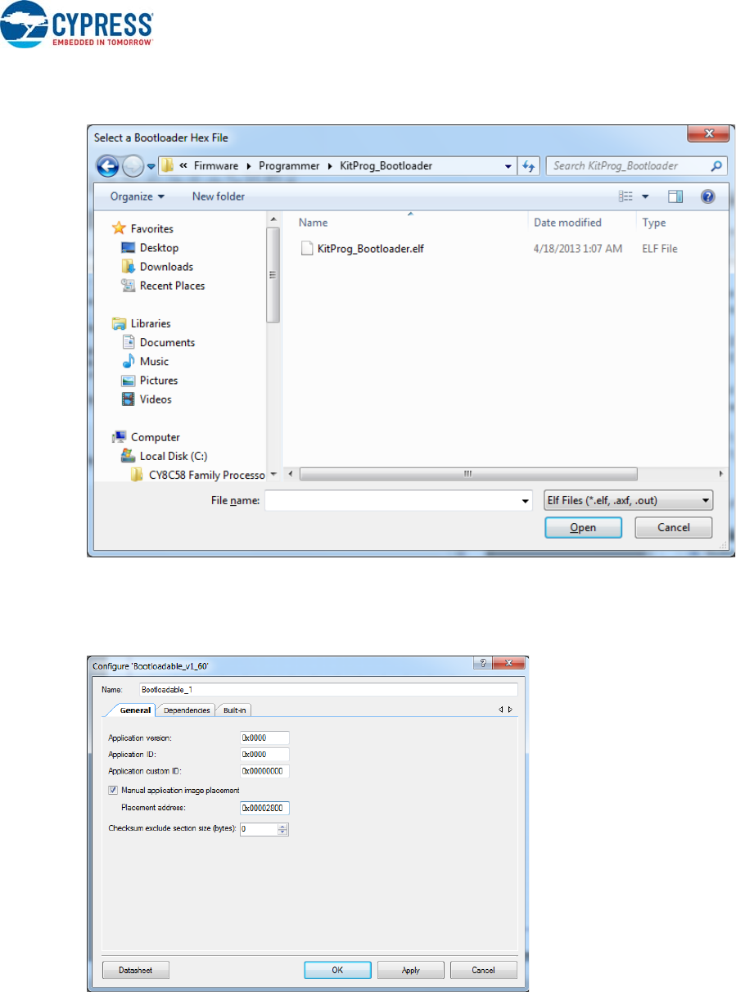Click the Back navigation arrow button

(108, 166)
